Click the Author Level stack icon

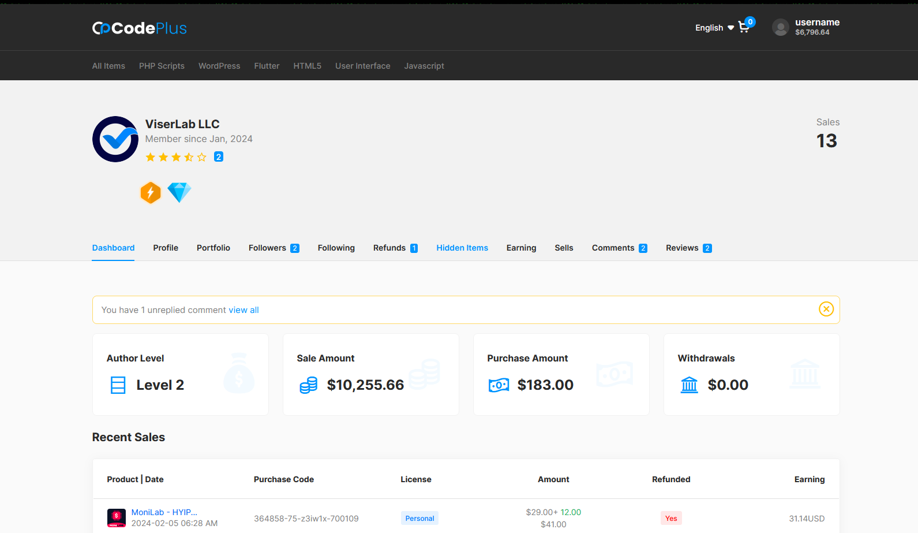[118, 385]
